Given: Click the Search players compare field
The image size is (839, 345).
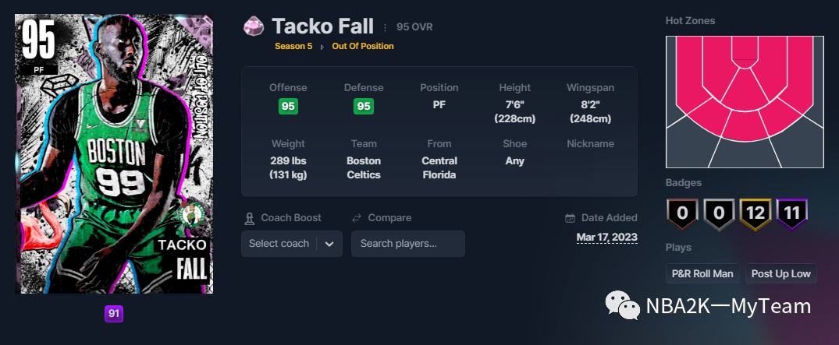Looking at the screenshot, I should (x=407, y=244).
